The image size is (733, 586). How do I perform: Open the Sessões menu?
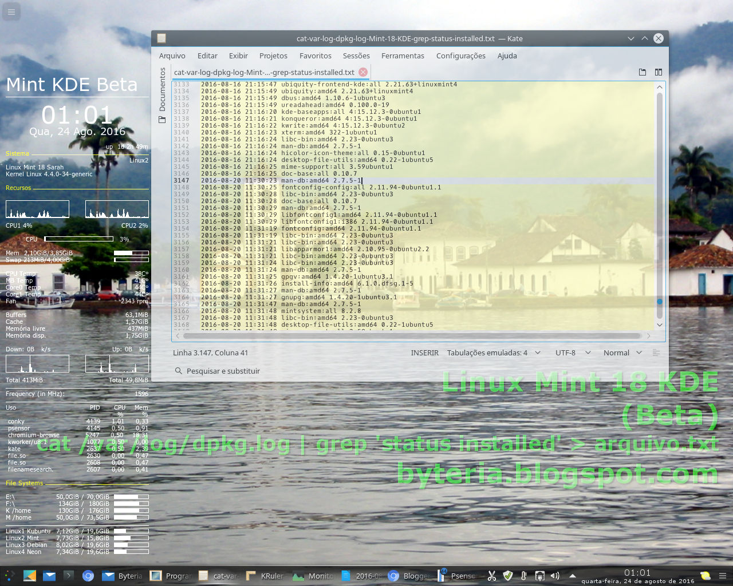tap(356, 56)
